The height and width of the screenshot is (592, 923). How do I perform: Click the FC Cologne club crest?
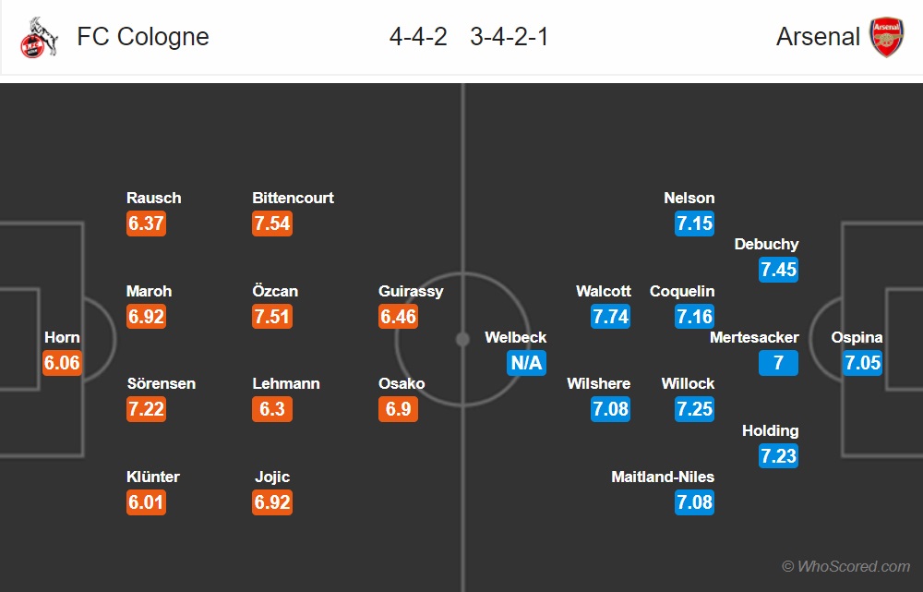coord(39,37)
